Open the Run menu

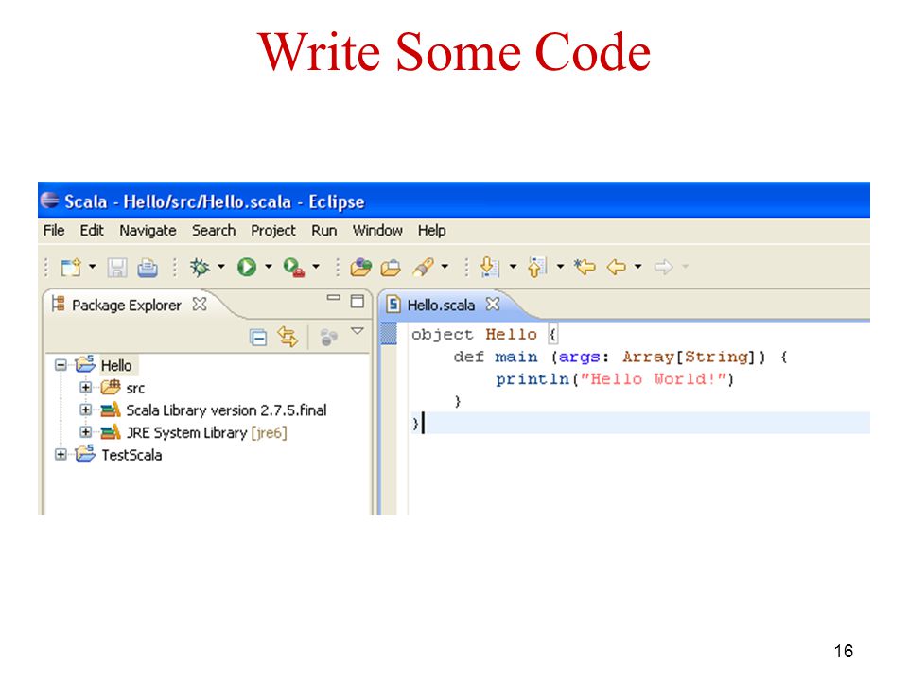pos(324,231)
